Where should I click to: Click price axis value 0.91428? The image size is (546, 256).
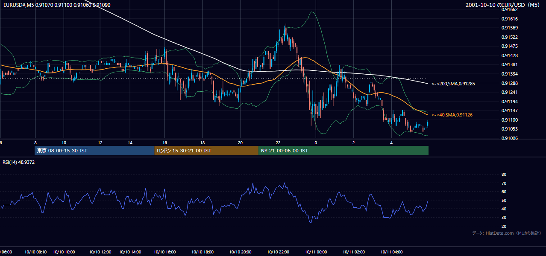(509, 55)
